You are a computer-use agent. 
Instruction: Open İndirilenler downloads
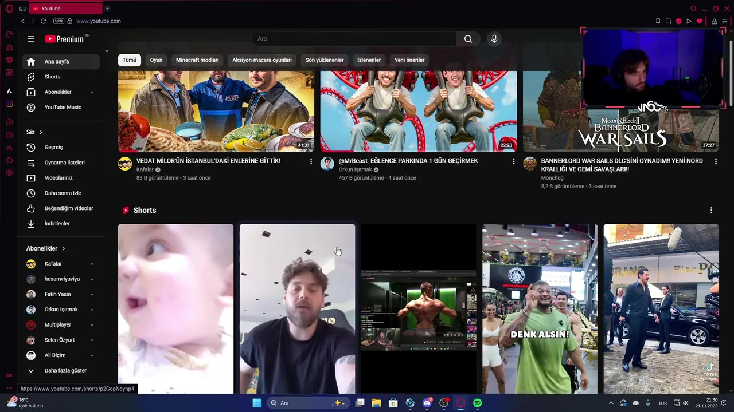tap(61, 224)
